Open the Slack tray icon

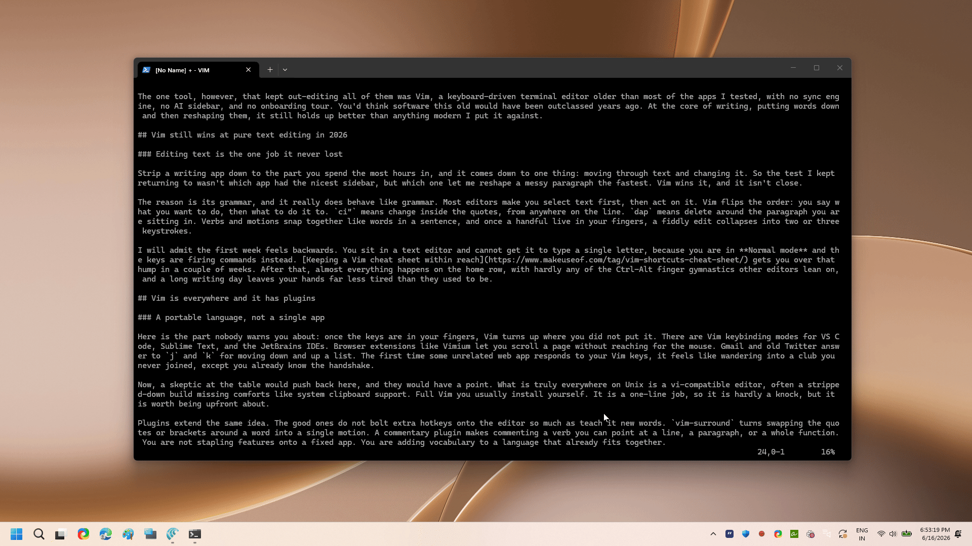pyautogui.click(x=811, y=534)
